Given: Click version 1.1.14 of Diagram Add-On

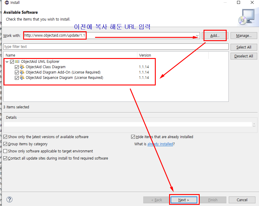Looking at the screenshot, I should [x=144, y=72].
